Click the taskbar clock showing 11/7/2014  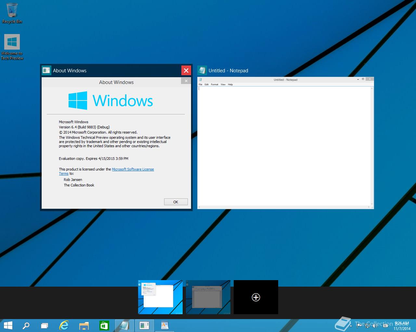point(402,326)
